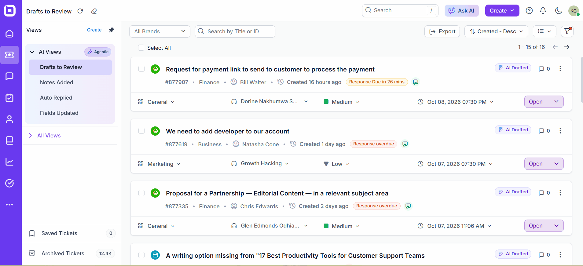The image size is (583, 266).
Task: Click the Search by Title or ID field
Action: (235, 31)
